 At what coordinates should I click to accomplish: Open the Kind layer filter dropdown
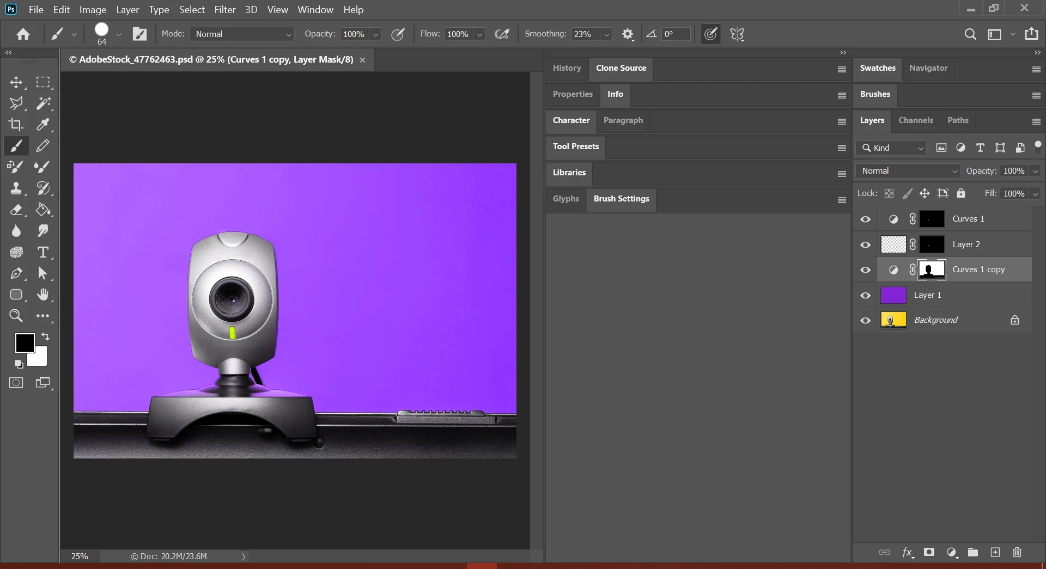pos(891,148)
